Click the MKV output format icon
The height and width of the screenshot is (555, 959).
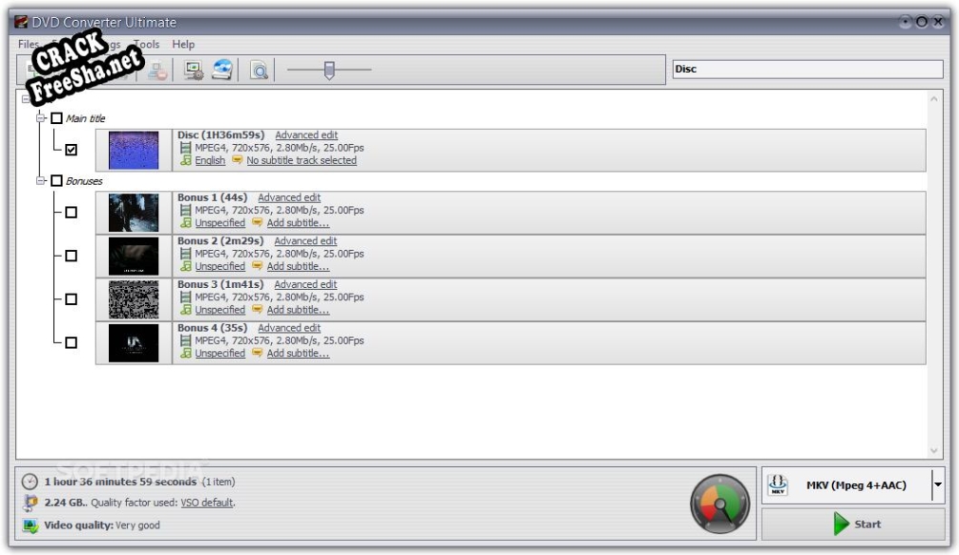point(778,485)
